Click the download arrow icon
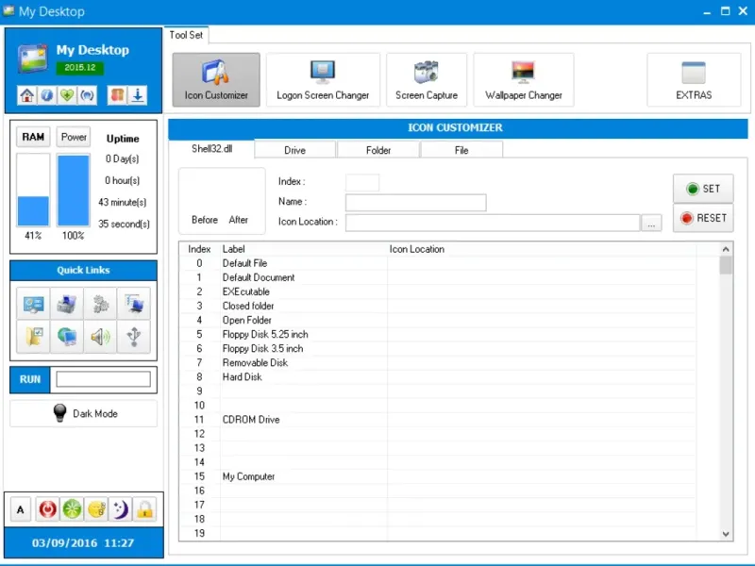755x566 pixels. (x=138, y=95)
